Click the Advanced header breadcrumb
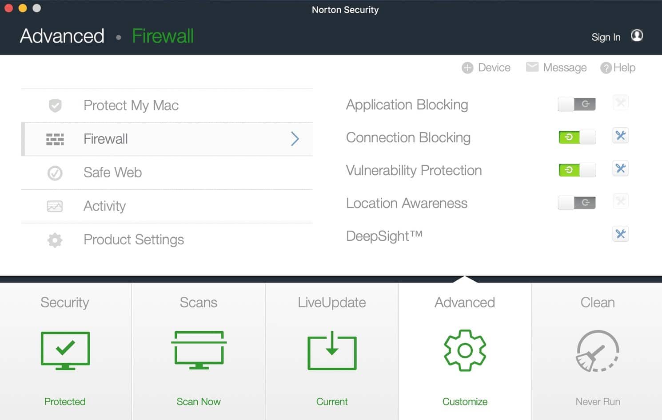Screen dimensions: 662x420 point(62,36)
